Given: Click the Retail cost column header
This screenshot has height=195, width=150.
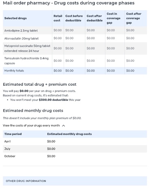Looking at the screenshot, I should click(x=58, y=18).
